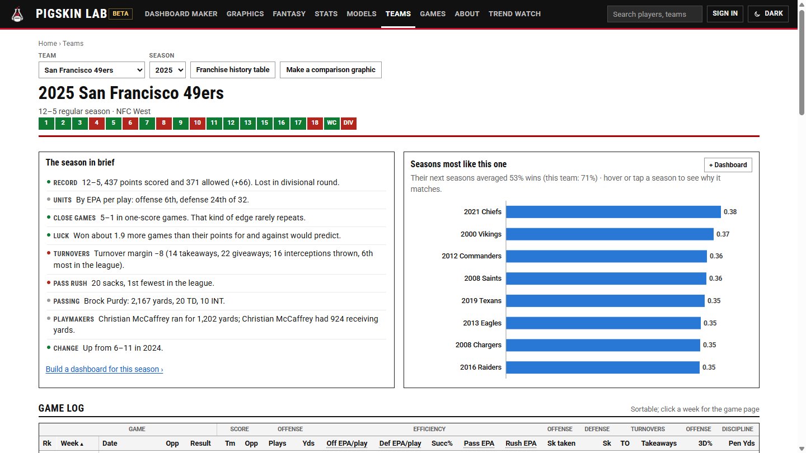
Task: Select the week 10 loss box
Action: tap(198, 123)
